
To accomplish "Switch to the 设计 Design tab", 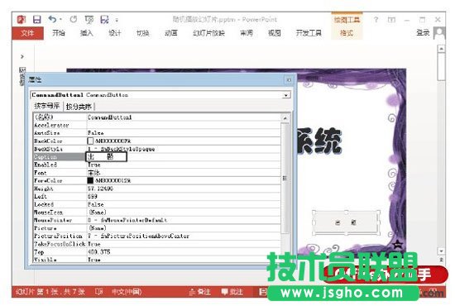I will coord(115,33).
